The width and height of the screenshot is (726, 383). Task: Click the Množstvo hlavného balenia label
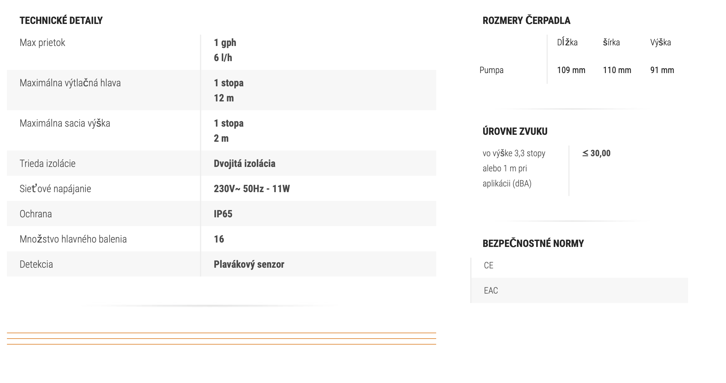[73, 239]
